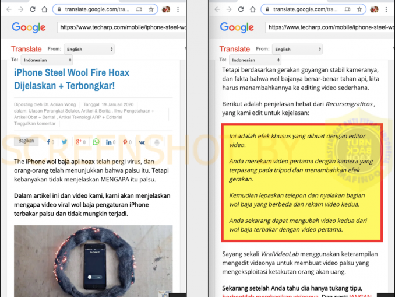Click techarp URL field in right window
The image size is (395, 297).
pos(330,27)
